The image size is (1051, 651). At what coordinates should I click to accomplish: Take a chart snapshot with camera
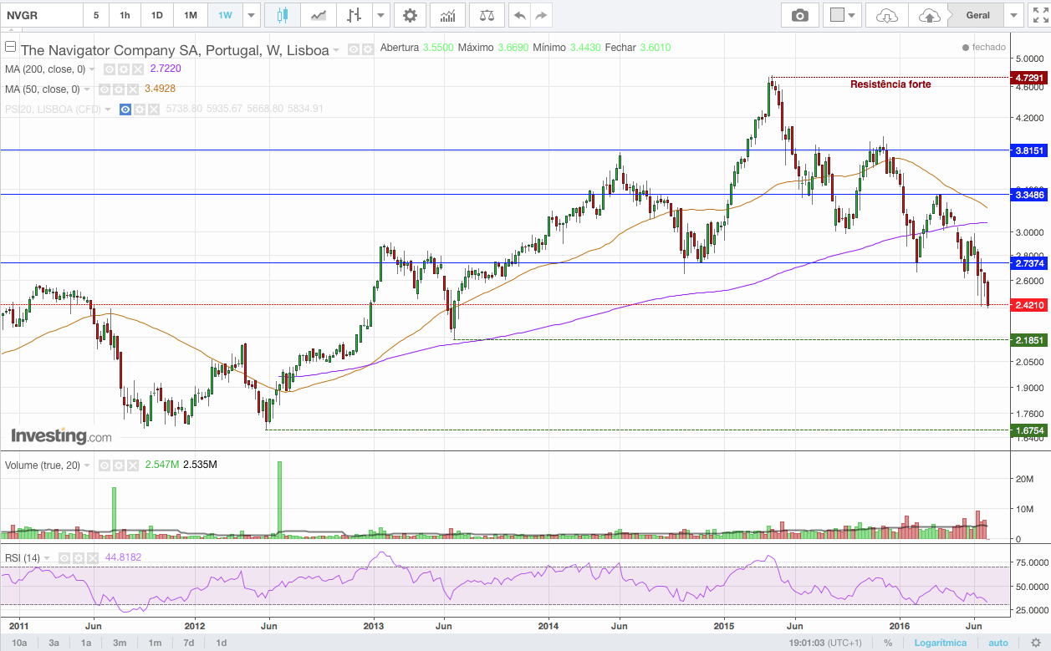click(800, 15)
